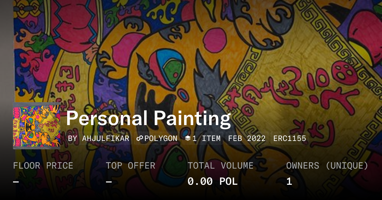Open creator profile BY AHJULFIKAR

[x=99, y=138]
